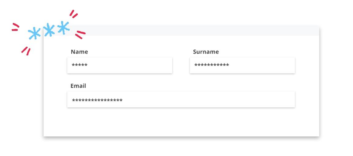353x156 pixels.
Task: Click the empty end of the Surname field
Action: (262, 65)
